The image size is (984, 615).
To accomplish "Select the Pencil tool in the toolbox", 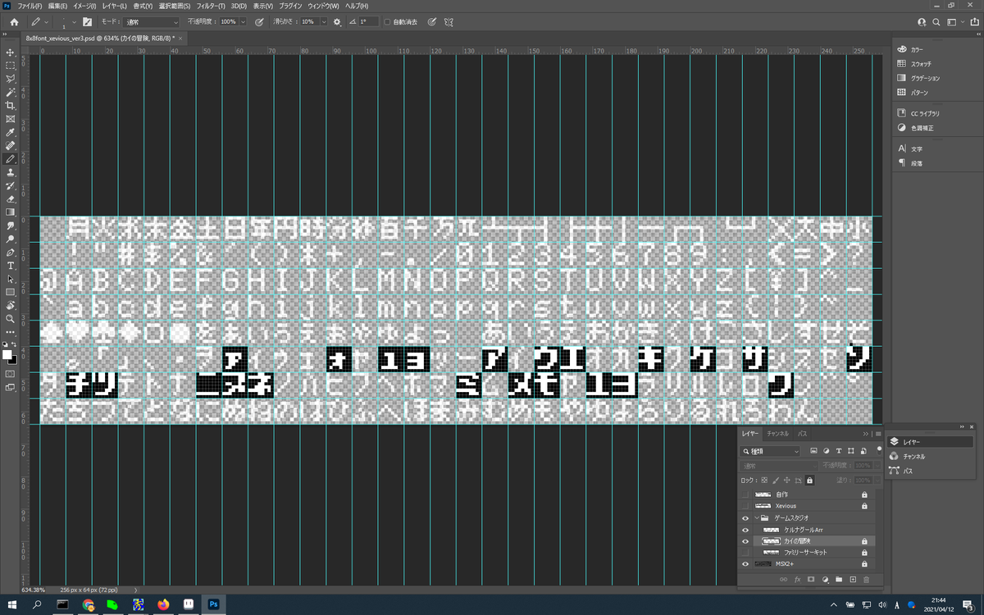I will click(11, 159).
